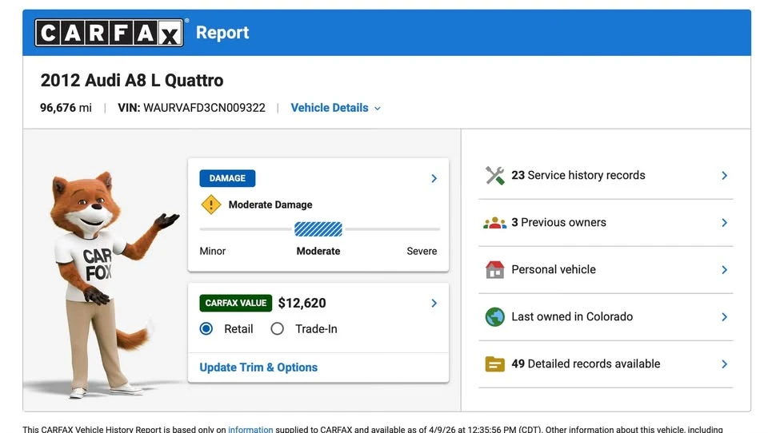Viewport: 768px width, 433px height.
Task: Open damage details with the chevron
Action: pos(434,178)
